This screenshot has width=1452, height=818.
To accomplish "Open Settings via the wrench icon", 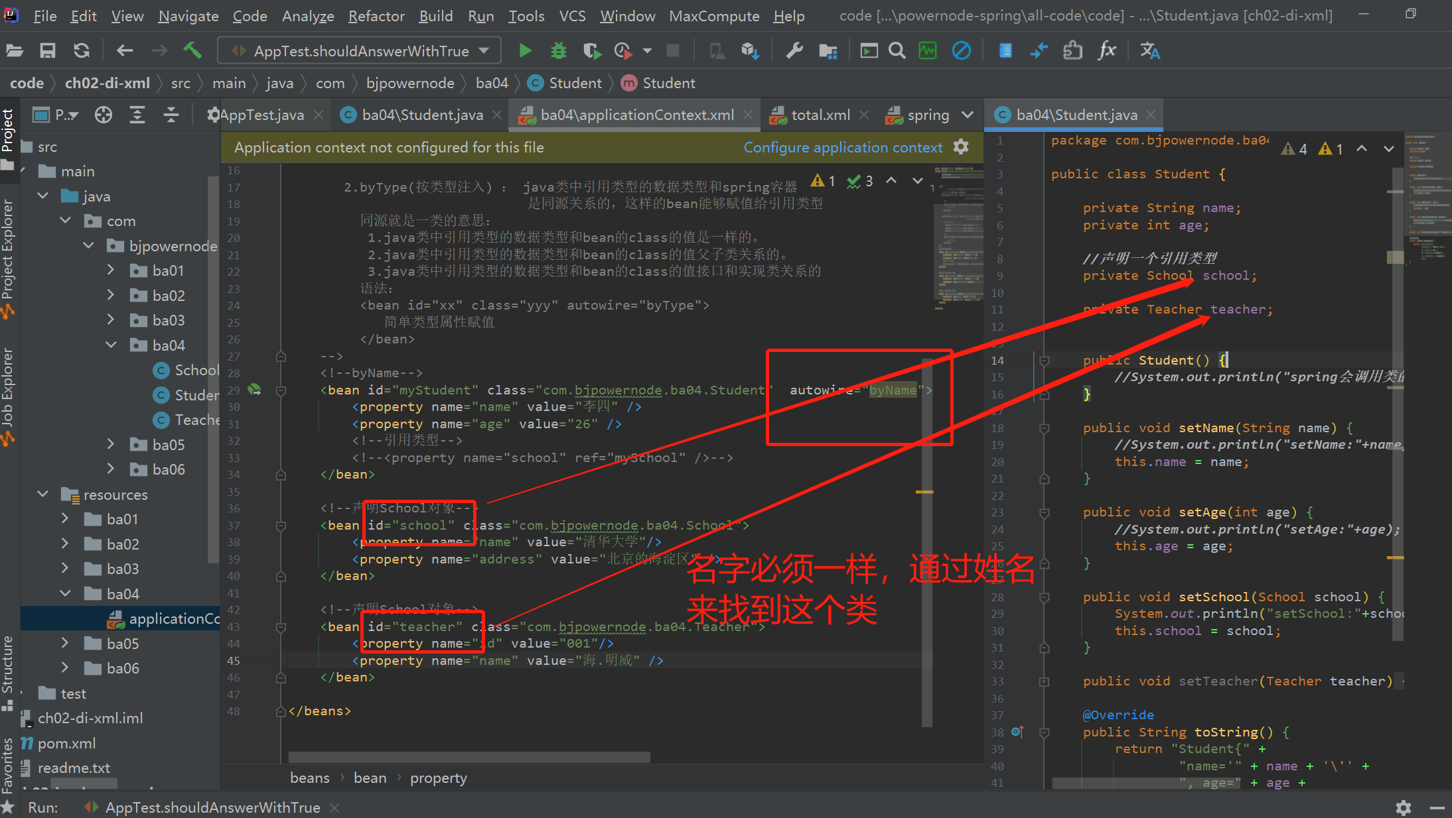I will pyautogui.click(x=794, y=50).
